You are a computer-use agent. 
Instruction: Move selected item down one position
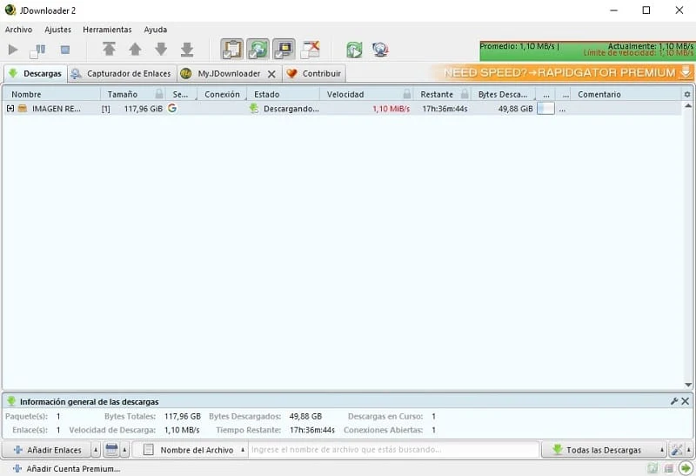[x=161, y=49]
